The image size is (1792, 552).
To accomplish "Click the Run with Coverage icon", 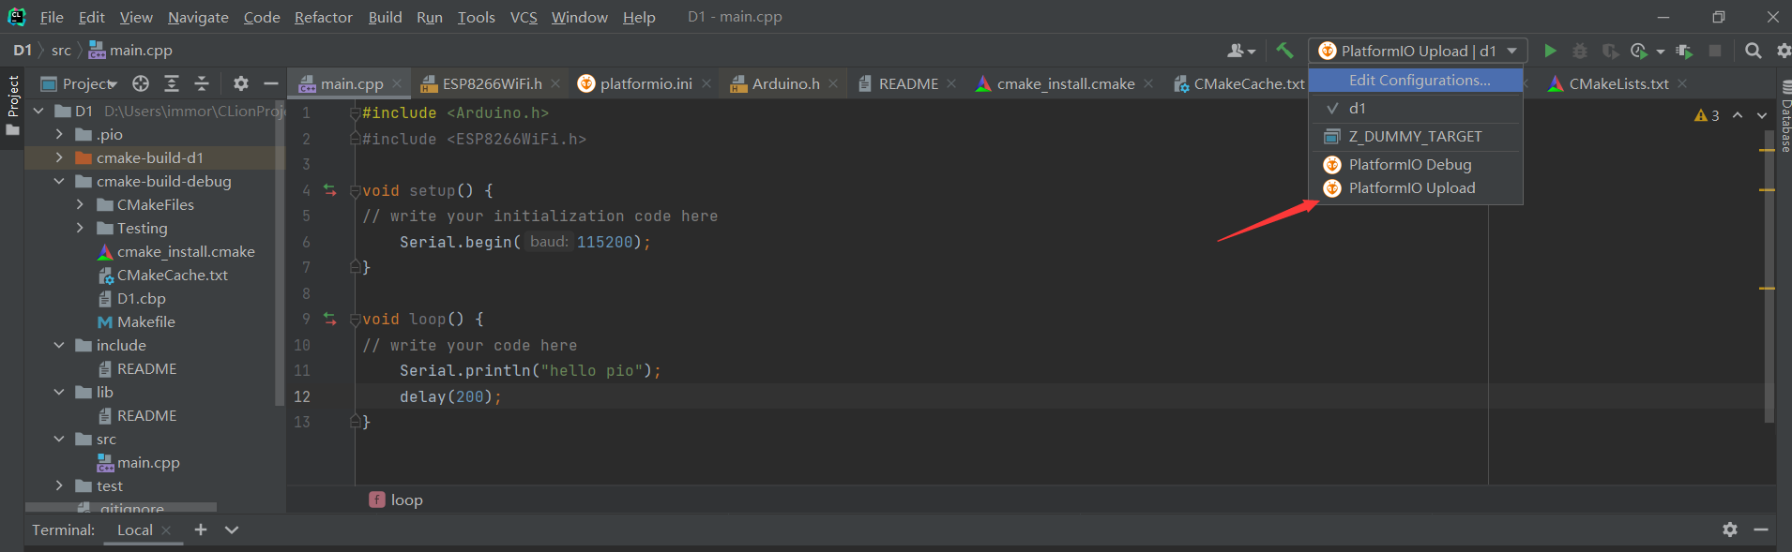I will (1610, 51).
